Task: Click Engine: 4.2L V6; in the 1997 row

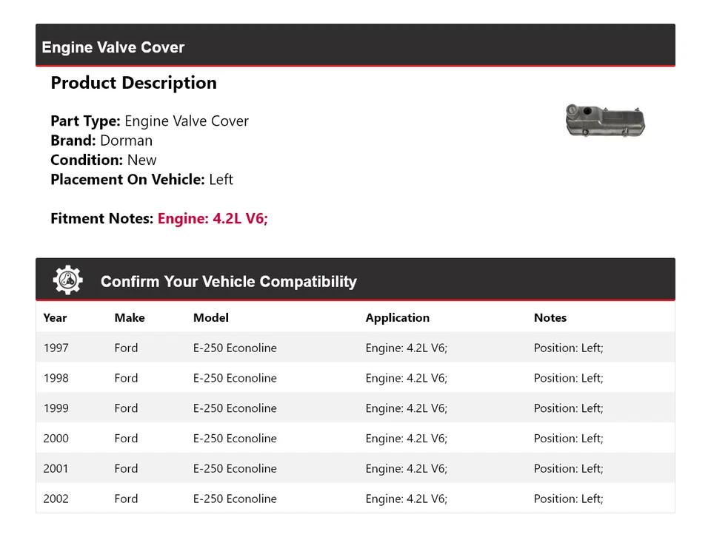Action: [x=406, y=348]
